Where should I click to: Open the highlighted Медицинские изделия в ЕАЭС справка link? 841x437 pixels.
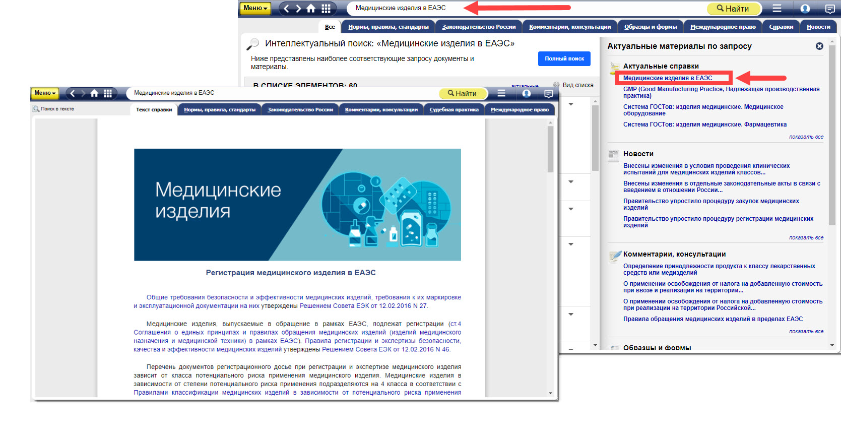point(667,78)
